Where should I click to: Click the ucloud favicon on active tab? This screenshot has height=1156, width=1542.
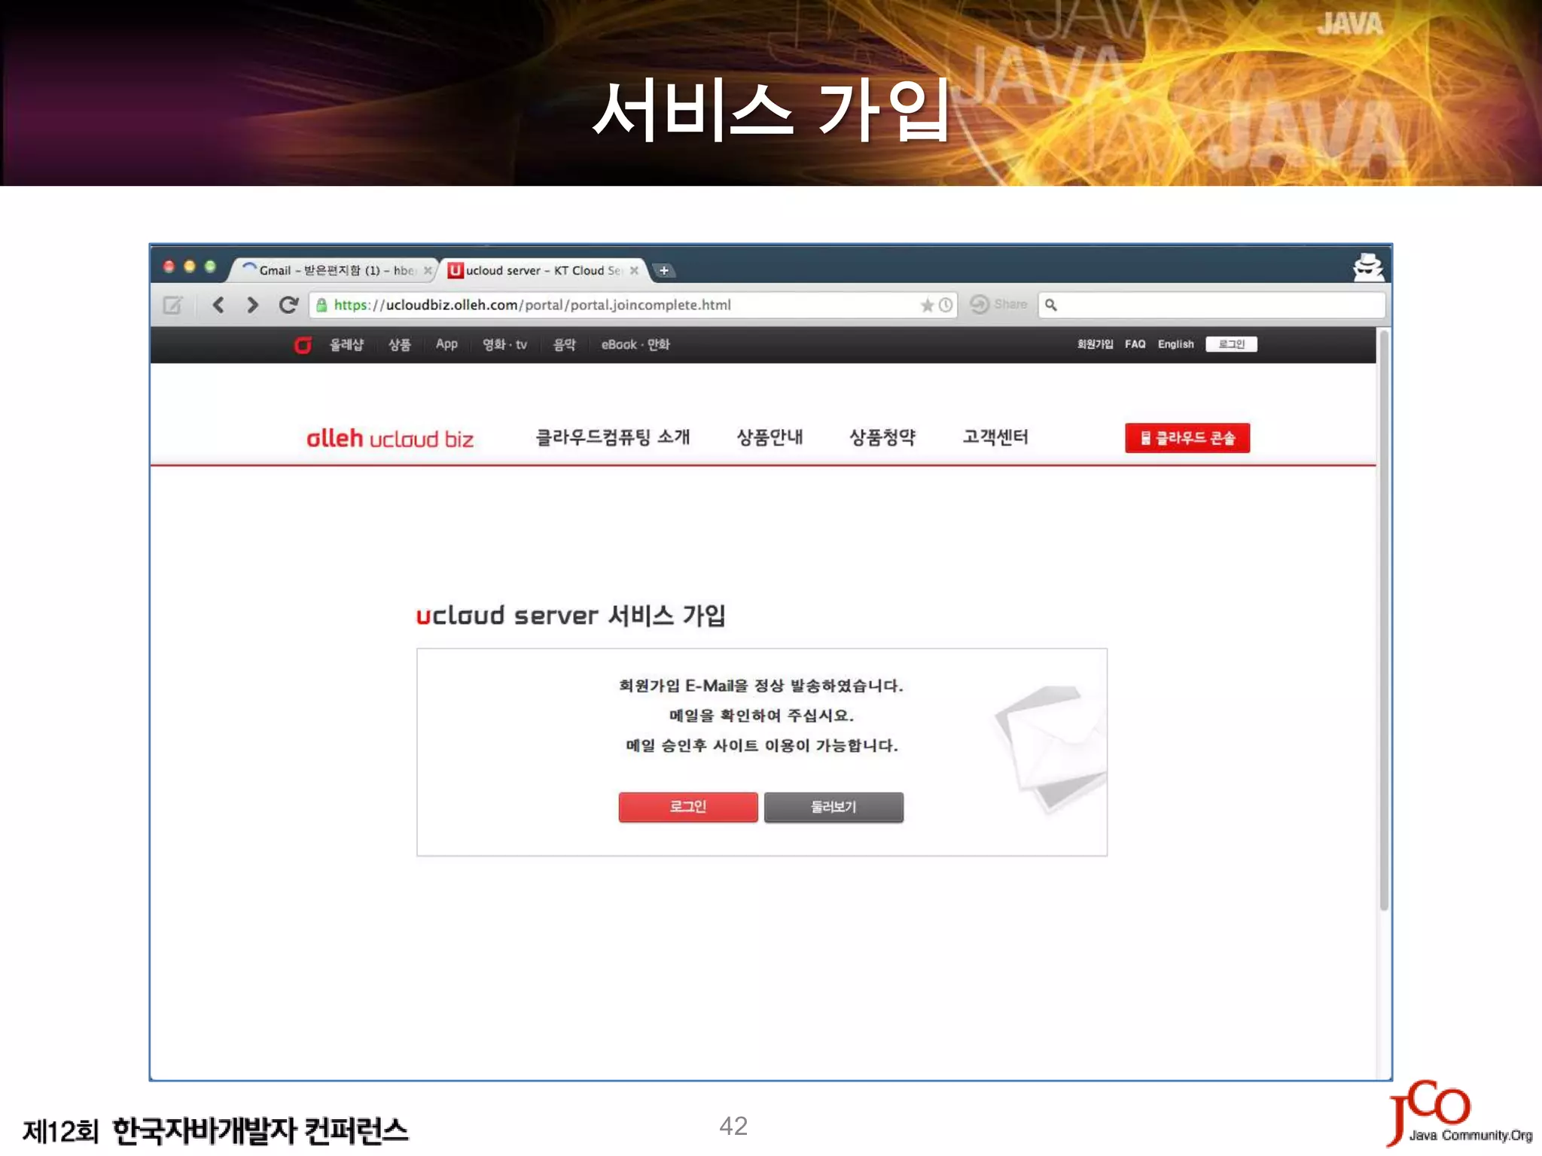click(455, 270)
